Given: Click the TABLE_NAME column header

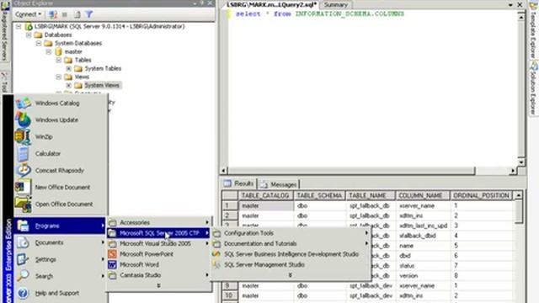Looking at the screenshot, I should tap(371, 195).
